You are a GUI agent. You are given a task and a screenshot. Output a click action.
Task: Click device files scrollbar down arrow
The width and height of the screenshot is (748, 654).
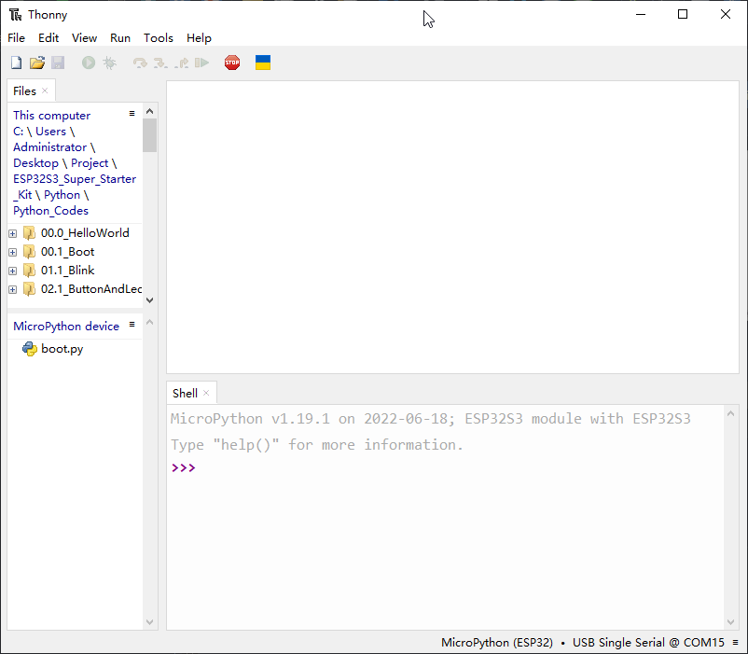(x=150, y=622)
